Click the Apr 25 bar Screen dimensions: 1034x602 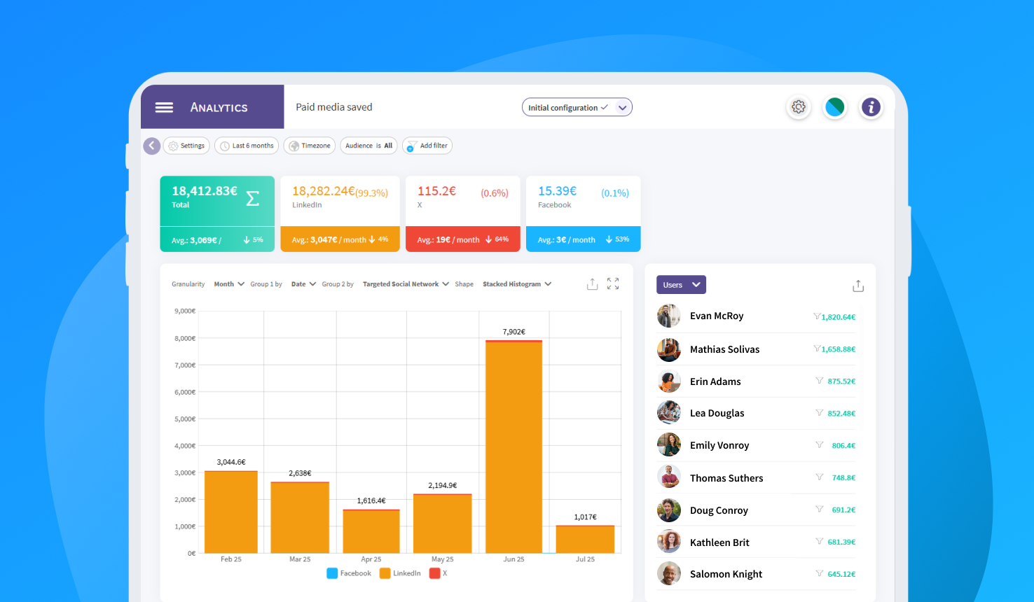[x=371, y=531]
